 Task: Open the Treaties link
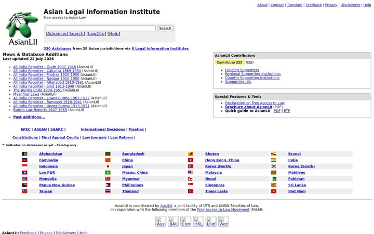coord(136,129)
